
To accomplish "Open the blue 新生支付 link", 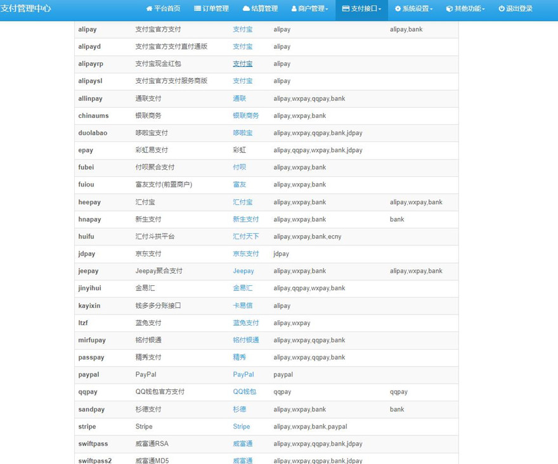I will (x=246, y=219).
